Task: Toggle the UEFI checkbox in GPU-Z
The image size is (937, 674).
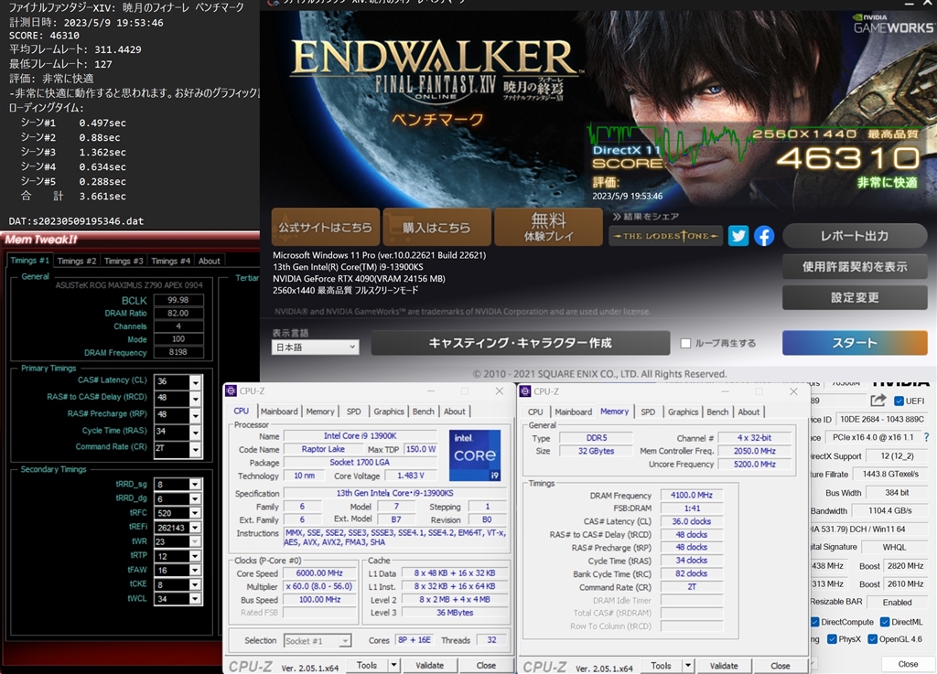Action: pyautogui.click(x=899, y=401)
